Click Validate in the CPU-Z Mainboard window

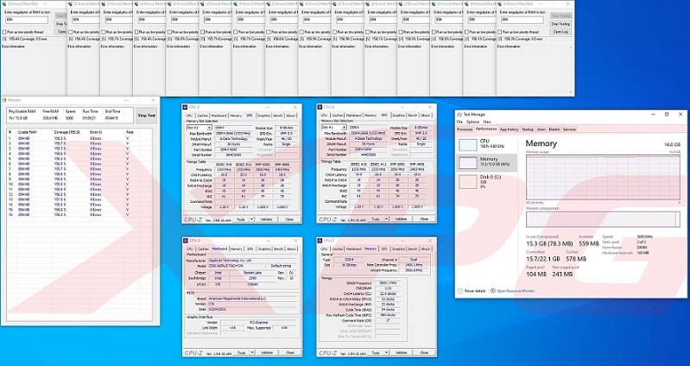[266, 353]
